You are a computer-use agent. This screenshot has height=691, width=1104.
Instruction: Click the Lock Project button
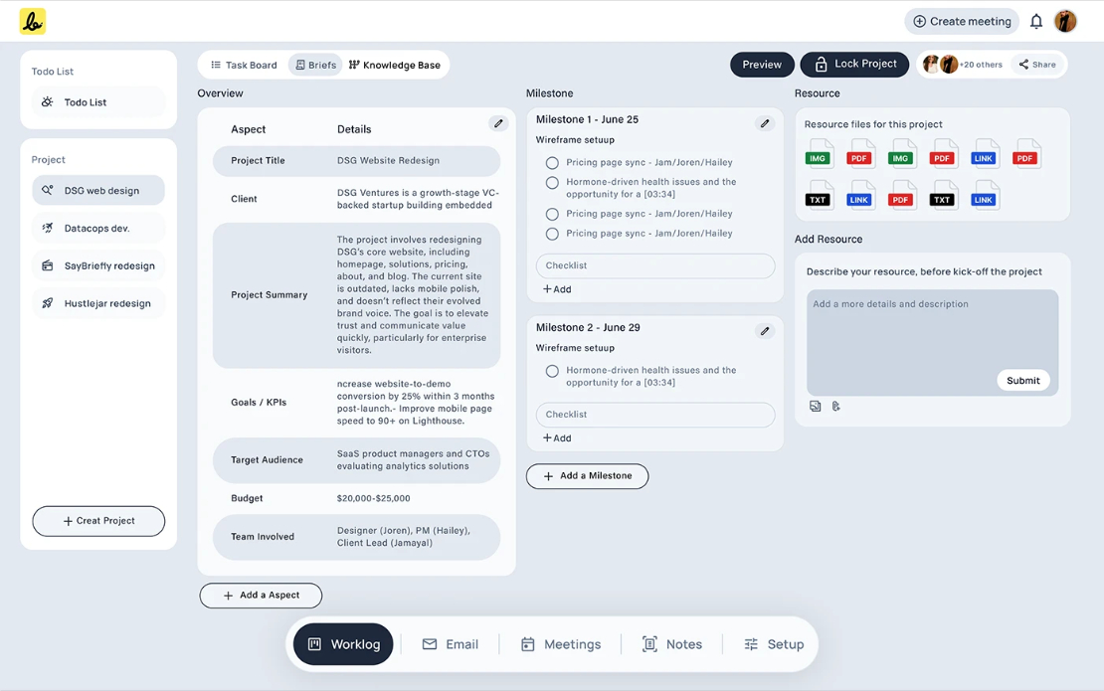pos(854,64)
